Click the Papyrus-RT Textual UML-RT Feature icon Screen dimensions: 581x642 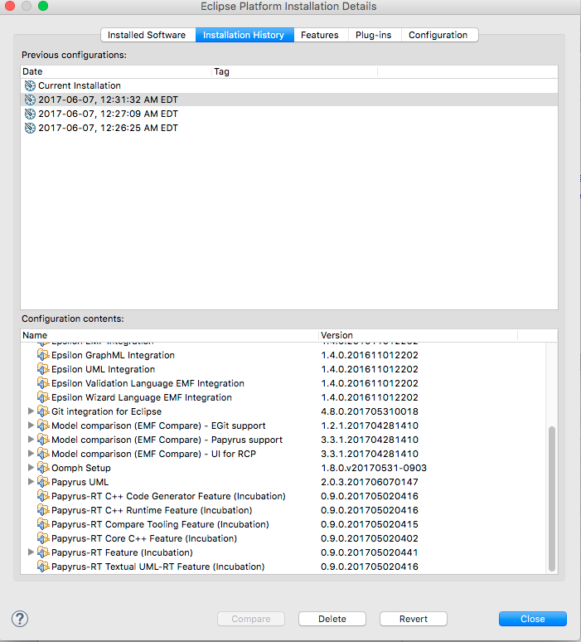tap(43, 567)
